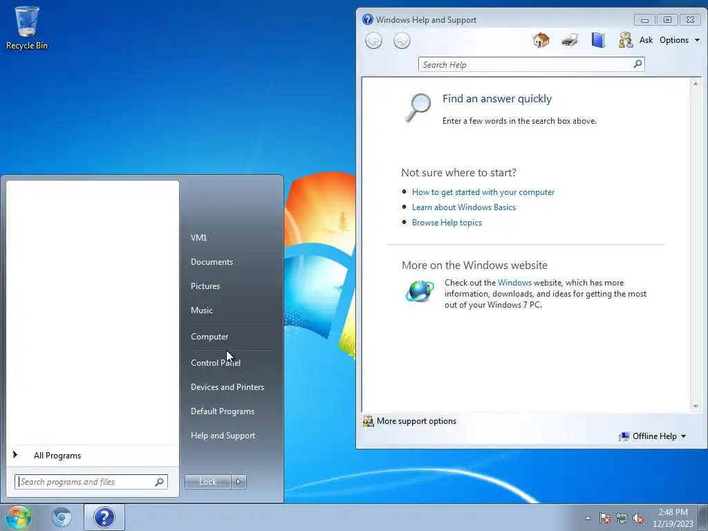Open Recycle Bin on the desktop

pyautogui.click(x=27, y=28)
